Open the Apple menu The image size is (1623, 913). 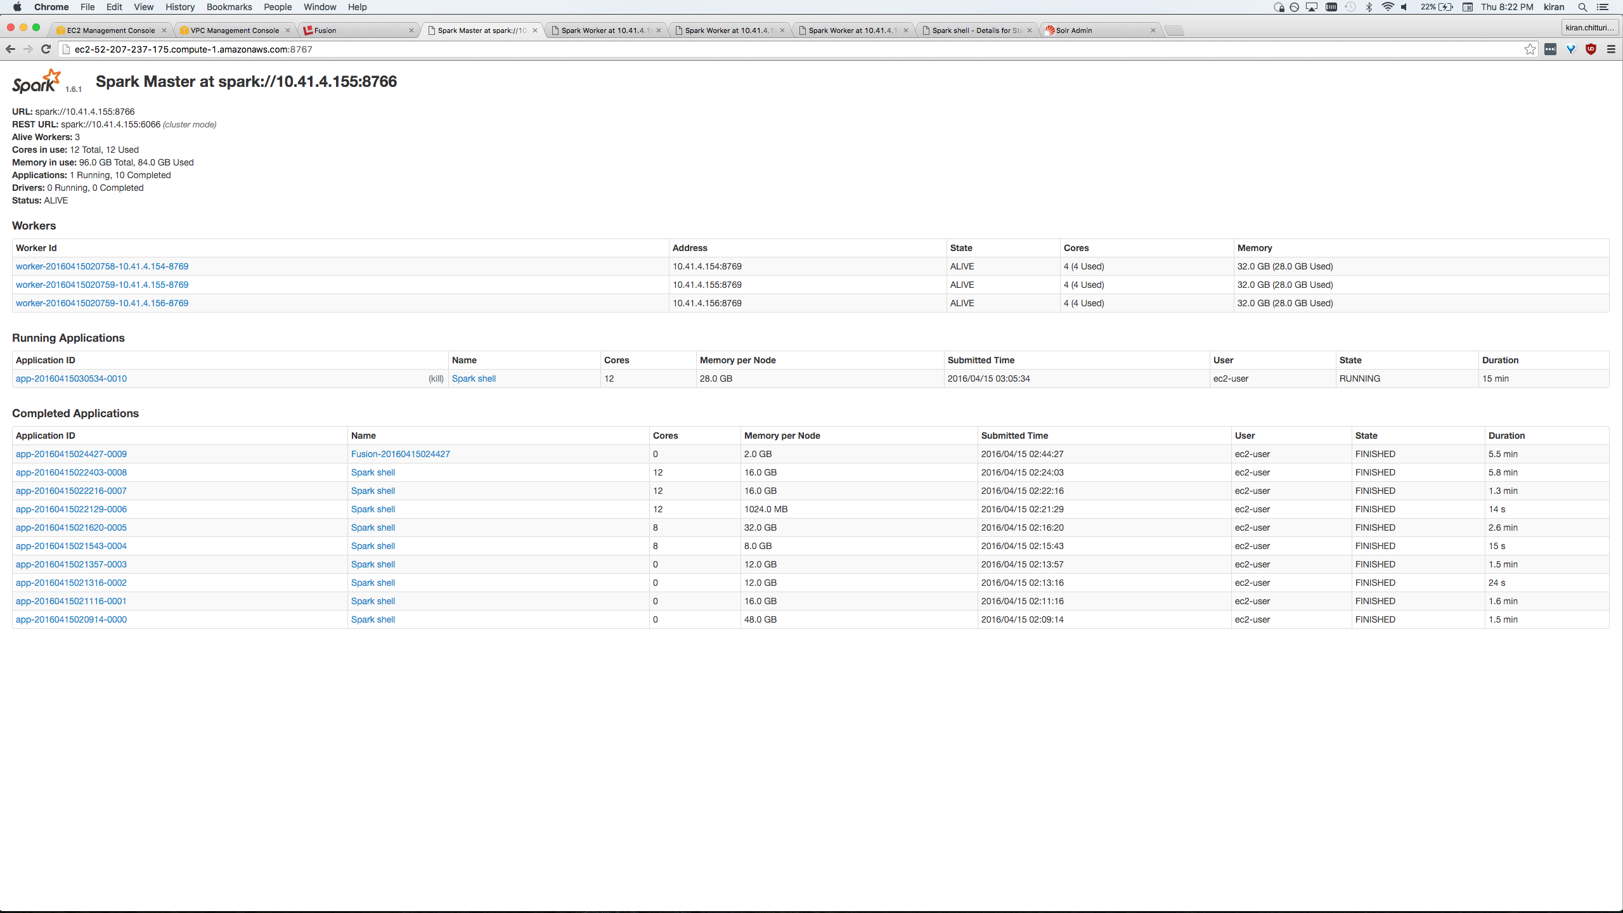tap(17, 7)
